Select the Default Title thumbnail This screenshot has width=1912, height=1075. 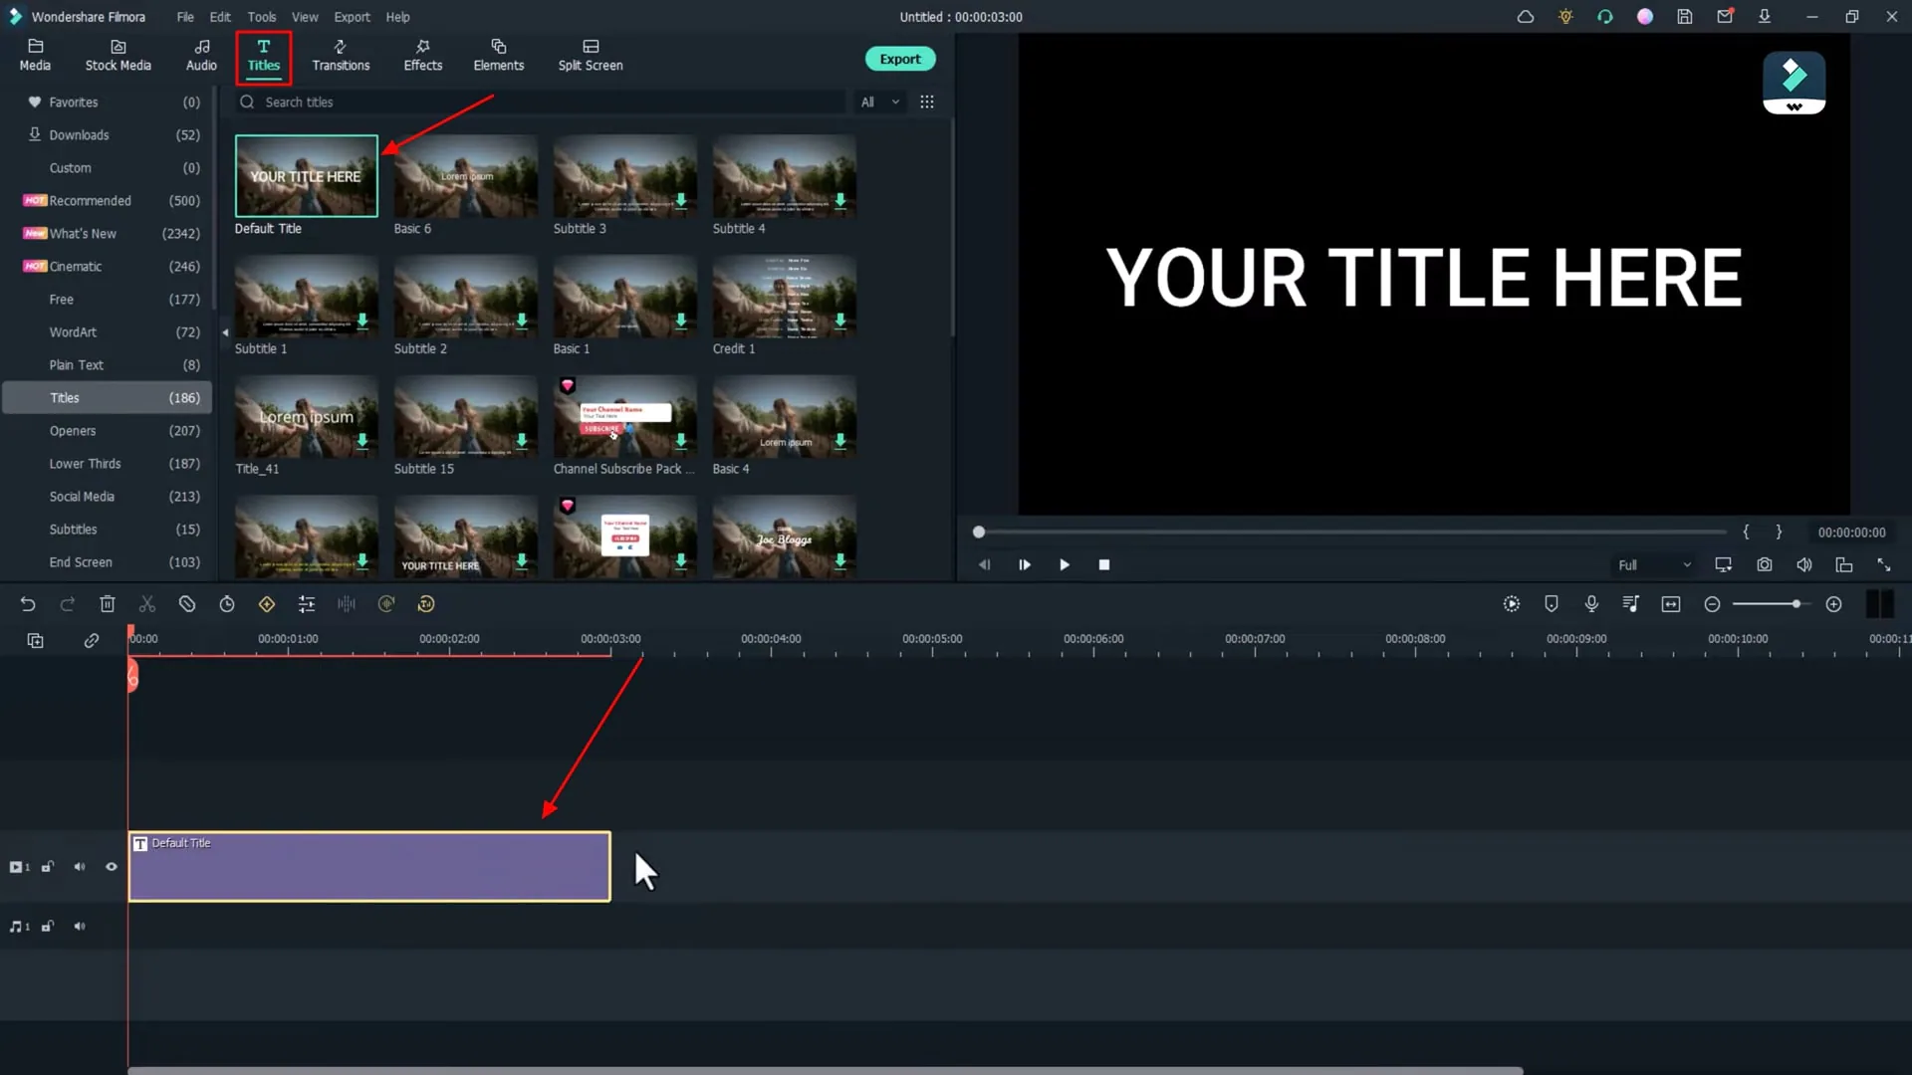(x=305, y=176)
